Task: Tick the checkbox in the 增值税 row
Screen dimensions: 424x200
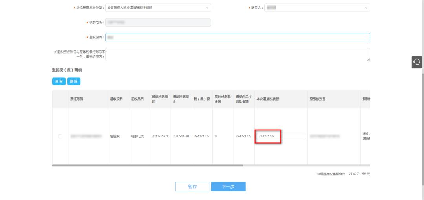Action: click(60, 136)
